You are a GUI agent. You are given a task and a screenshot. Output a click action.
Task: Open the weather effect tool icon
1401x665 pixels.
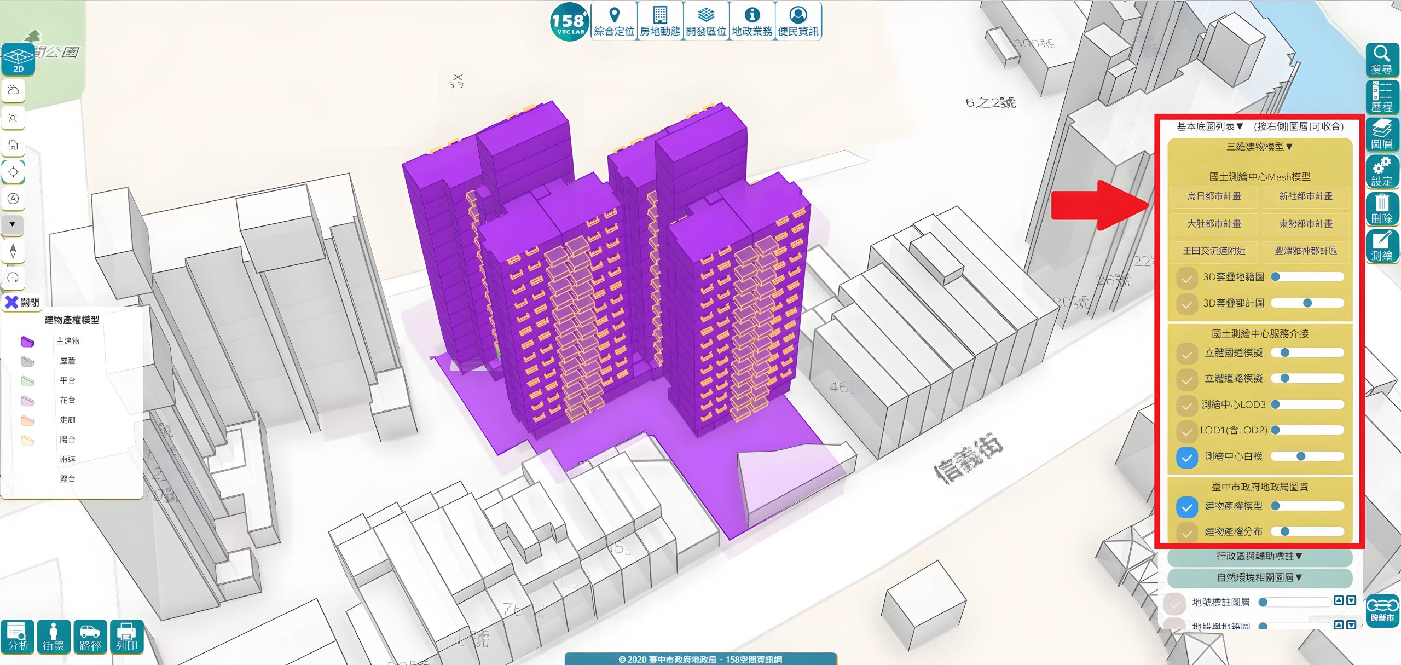[x=13, y=90]
